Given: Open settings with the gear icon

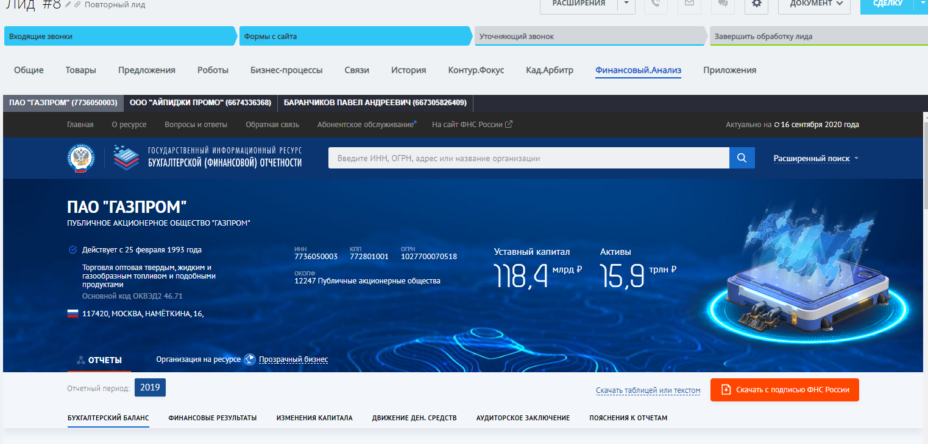Looking at the screenshot, I should pyautogui.click(x=757, y=4).
